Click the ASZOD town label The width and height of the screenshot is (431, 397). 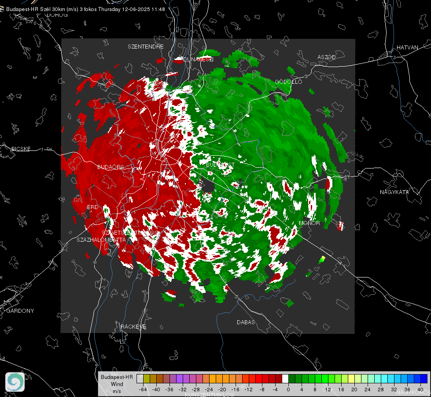327,57
